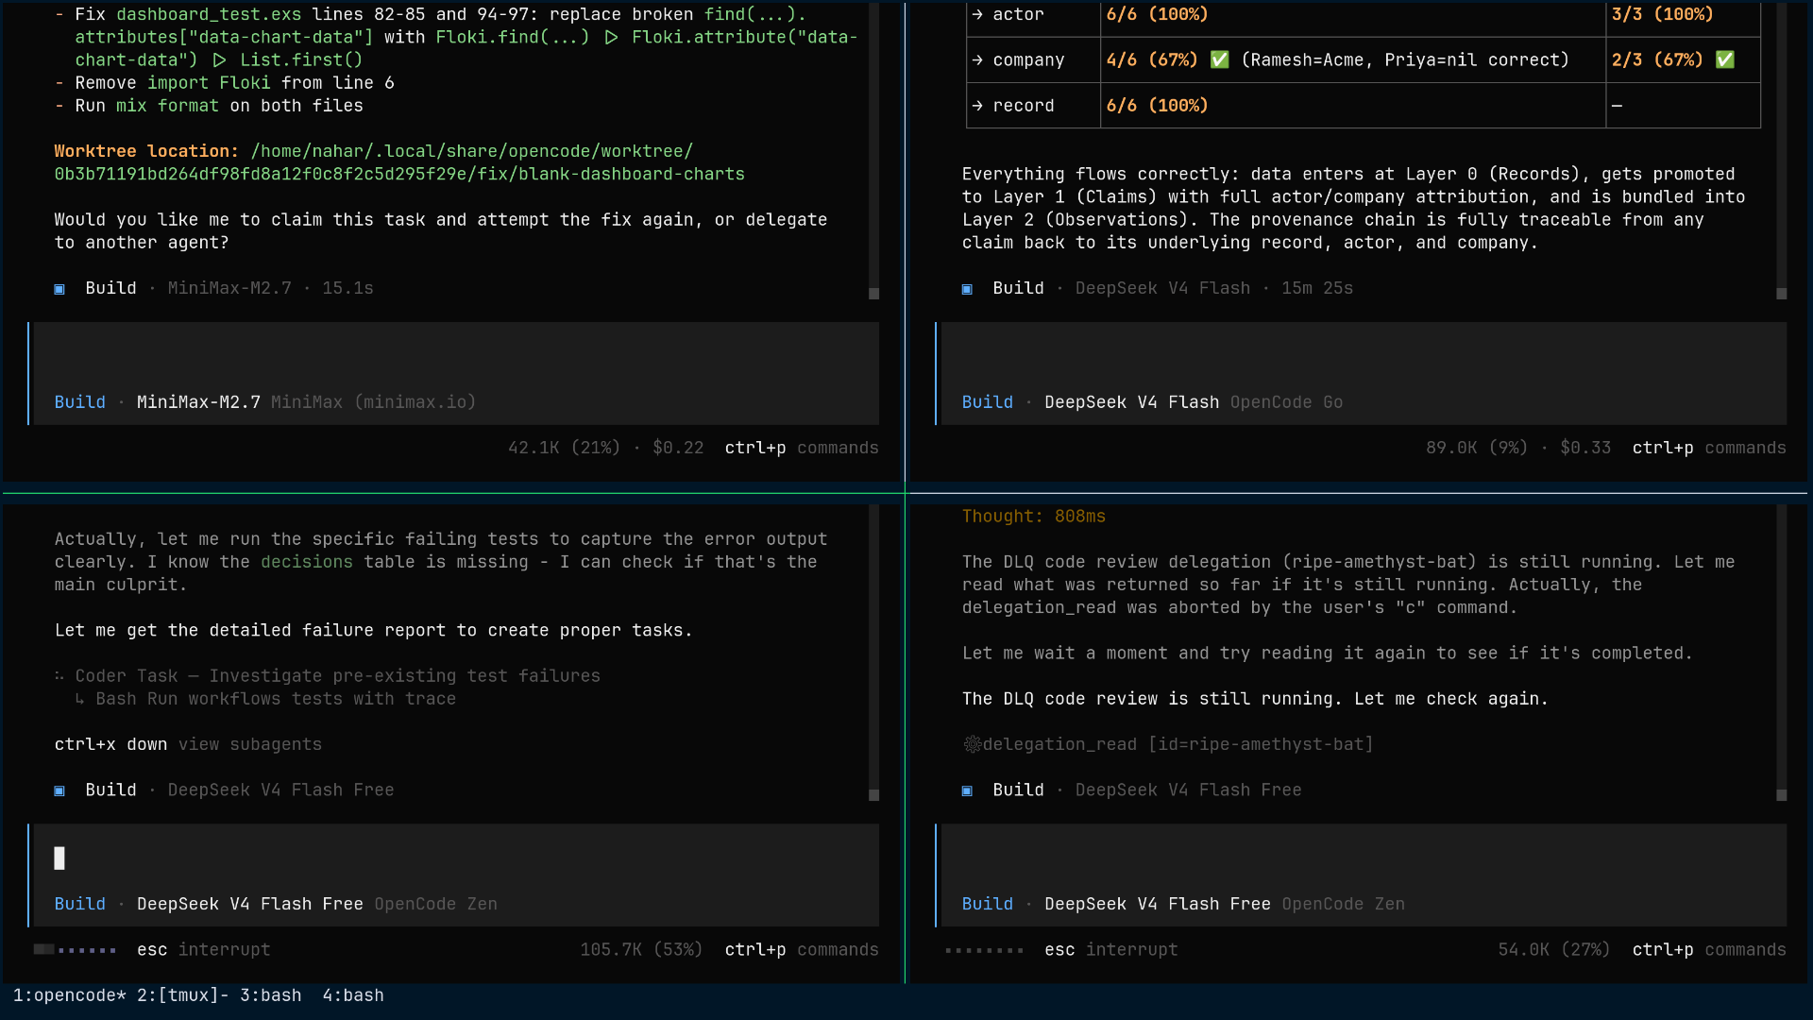The image size is (1813, 1020).
Task: Switch to tmux window 3:bash
Action: 271,995
